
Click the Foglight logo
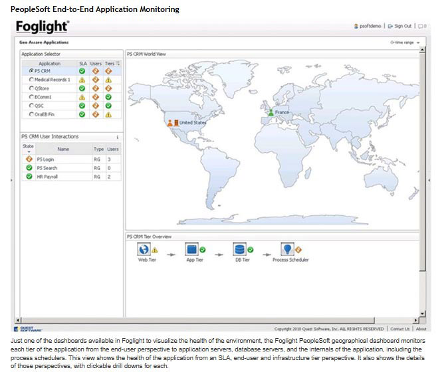coord(42,27)
